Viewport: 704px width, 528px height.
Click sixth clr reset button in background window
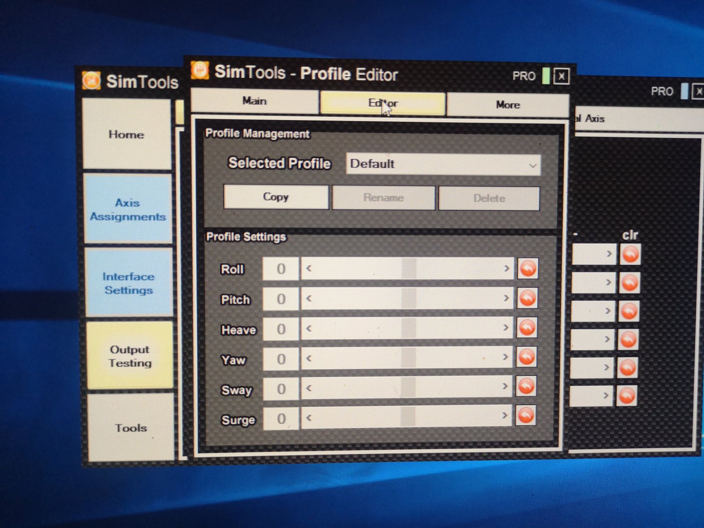(x=627, y=396)
